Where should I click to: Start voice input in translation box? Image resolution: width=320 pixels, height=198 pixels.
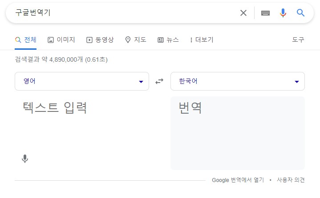[x=25, y=159]
